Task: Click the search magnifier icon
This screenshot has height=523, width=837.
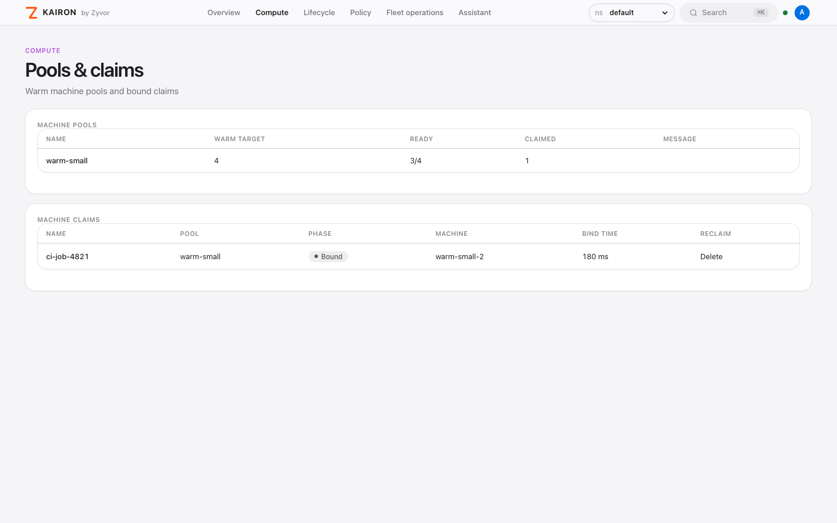Action: (693, 13)
